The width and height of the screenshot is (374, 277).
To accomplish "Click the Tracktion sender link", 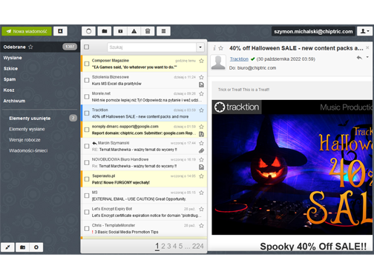I will 239,59.
